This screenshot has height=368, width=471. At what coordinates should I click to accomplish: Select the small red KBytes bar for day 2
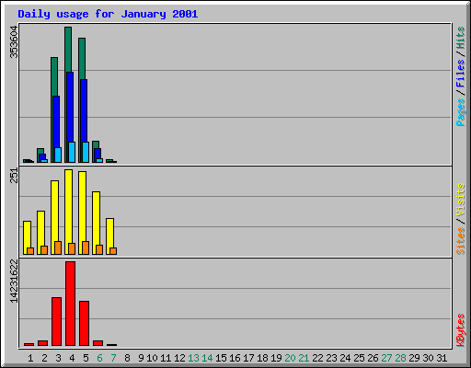pos(42,343)
